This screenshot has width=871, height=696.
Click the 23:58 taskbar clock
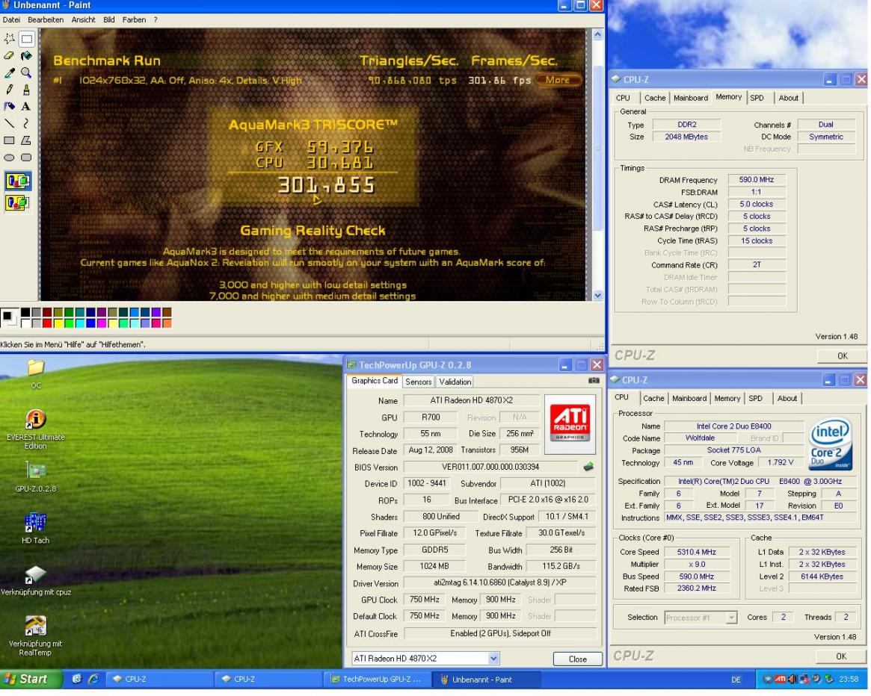(849, 680)
